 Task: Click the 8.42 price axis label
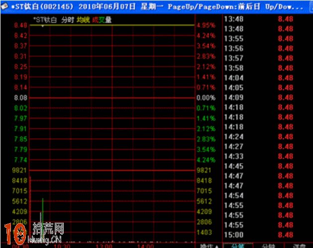pos(20,36)
